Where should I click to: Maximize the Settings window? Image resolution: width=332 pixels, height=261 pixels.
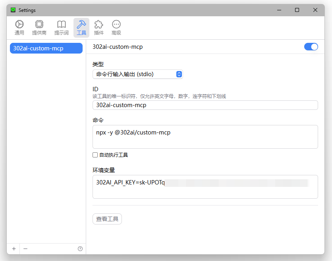point(297,10)
